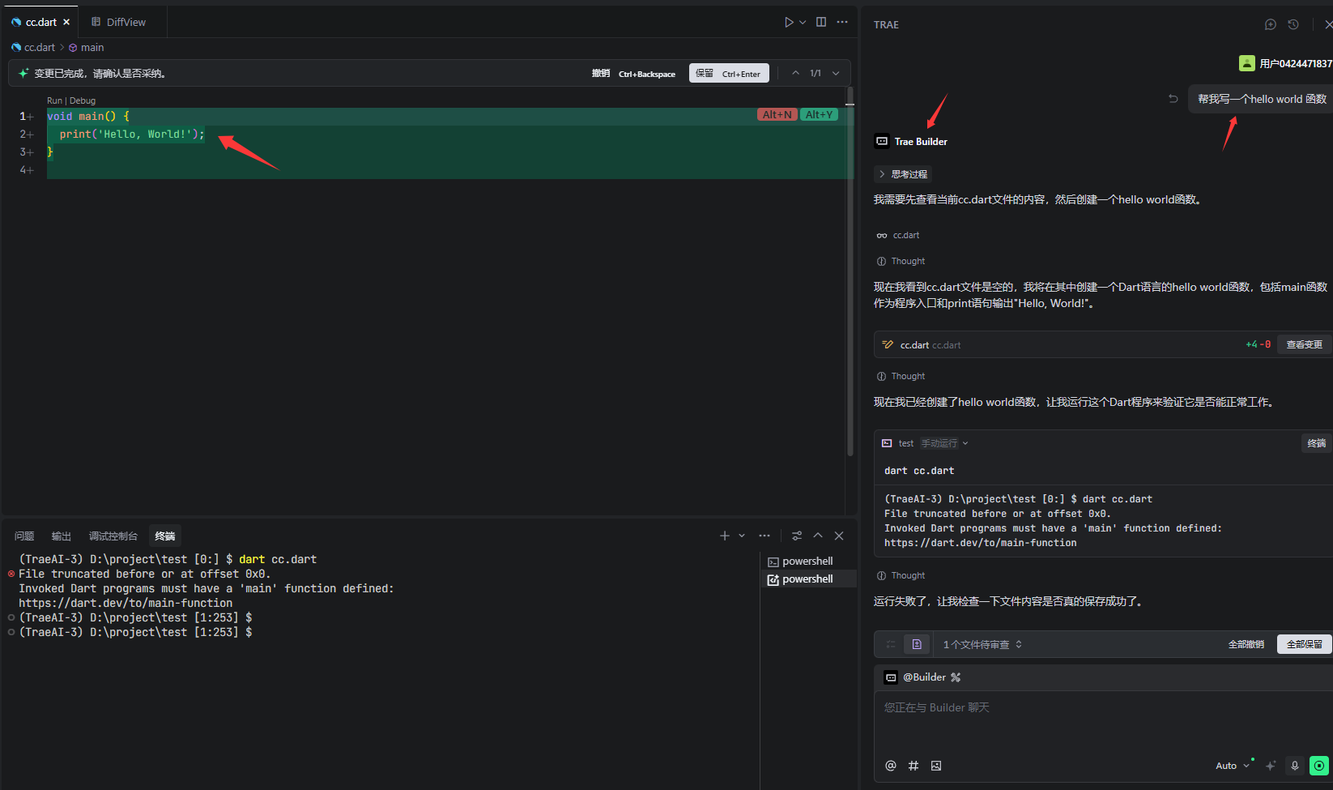The height and width of the screenshot is (790, 1333).
Task: Click the Trae Builder agent icon
Action: [882, 141]
